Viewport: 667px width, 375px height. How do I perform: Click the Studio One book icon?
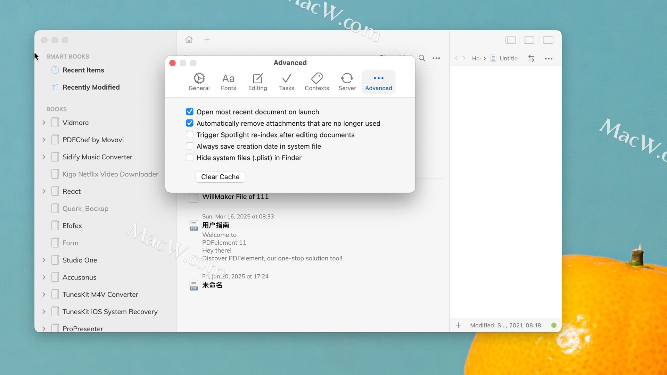pyautogui.click(x=55, y=260)
